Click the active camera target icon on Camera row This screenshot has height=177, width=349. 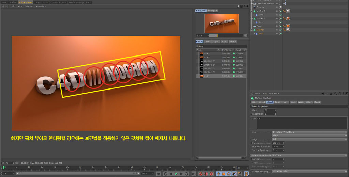[x=281, y=7]
